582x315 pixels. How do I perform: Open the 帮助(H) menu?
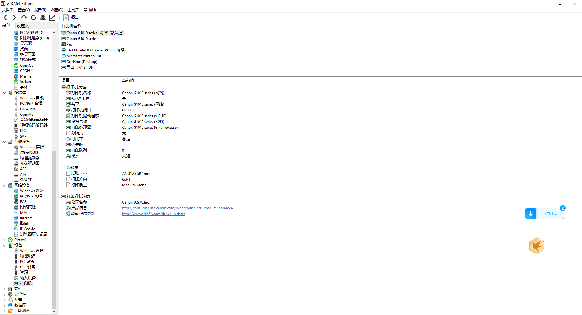click(90, 10)
